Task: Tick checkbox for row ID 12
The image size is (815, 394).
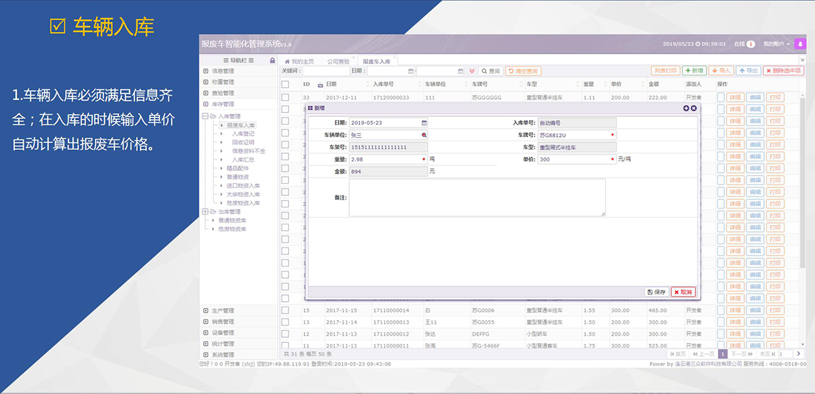Action: click(285, 334)
